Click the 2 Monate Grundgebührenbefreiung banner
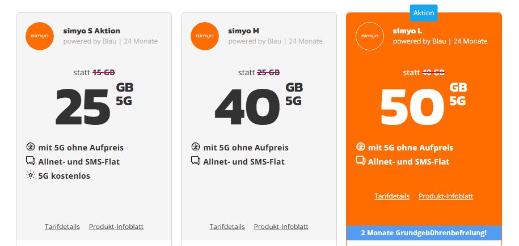519x246 pixels. click(x=424, y=232)
